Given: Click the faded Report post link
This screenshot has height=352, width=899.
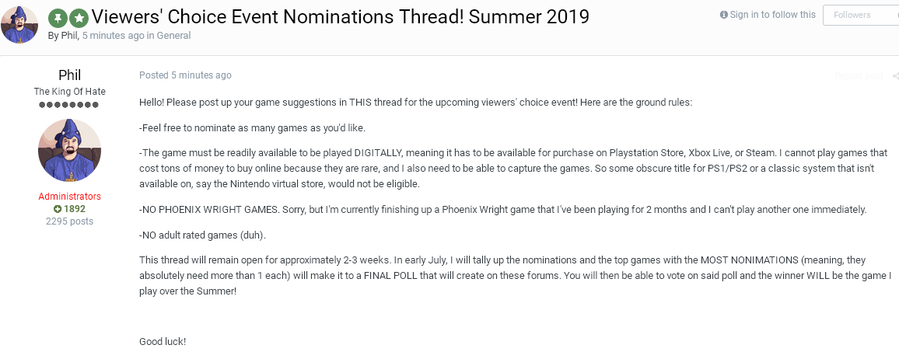Looking at the screenshot, I should pos(859,75).
